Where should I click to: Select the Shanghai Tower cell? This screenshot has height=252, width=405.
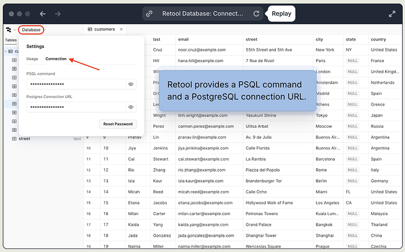[278, 236]
